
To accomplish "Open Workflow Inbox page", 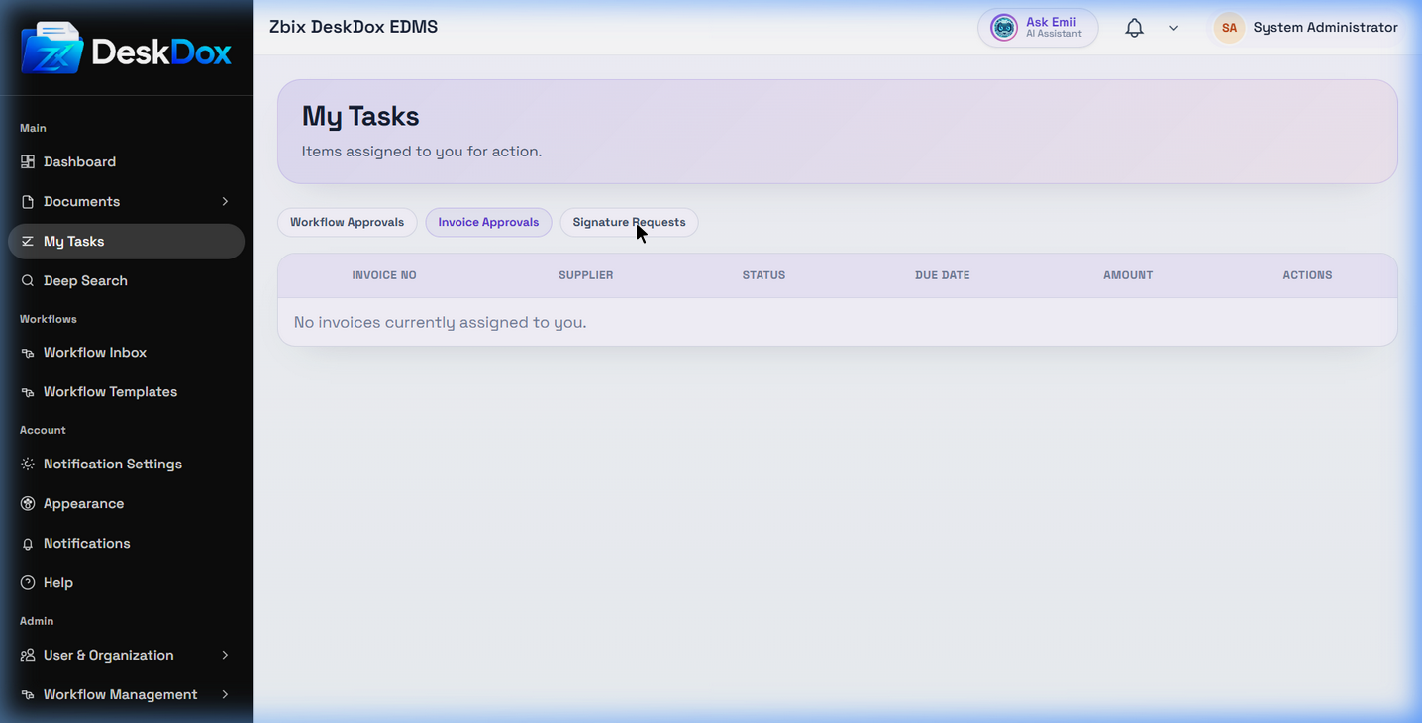I will 126,353.
